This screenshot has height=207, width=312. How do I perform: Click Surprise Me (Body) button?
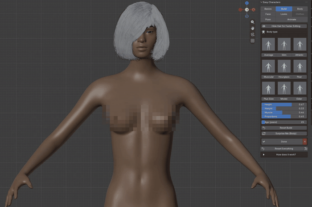coord(284,134)
